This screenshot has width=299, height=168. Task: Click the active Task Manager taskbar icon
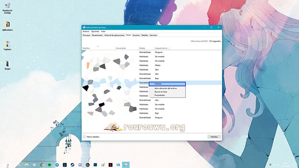126,165
